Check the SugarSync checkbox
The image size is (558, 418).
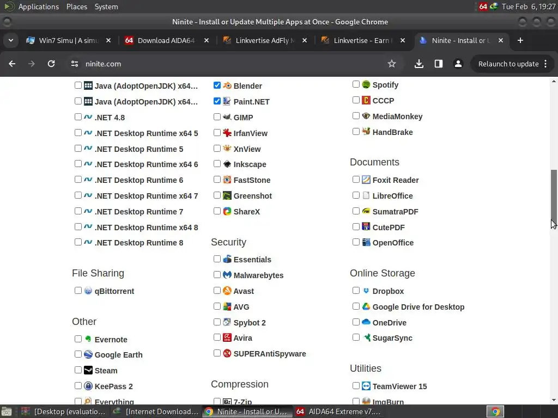coord(356,337)
